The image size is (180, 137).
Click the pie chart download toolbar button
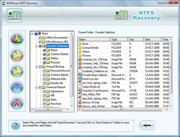pos(17,39)
